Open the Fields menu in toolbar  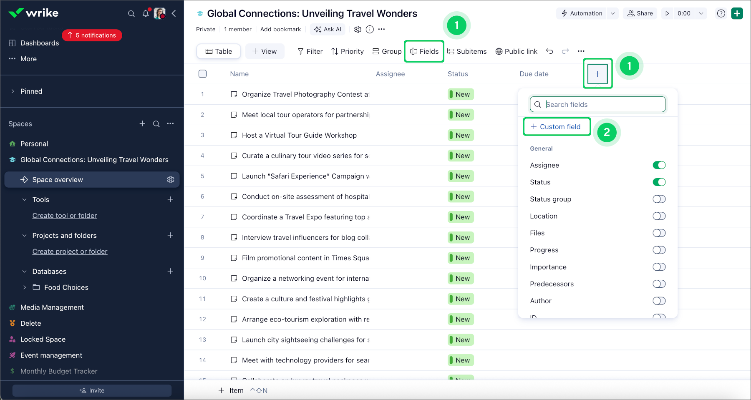tap(424, 51)
